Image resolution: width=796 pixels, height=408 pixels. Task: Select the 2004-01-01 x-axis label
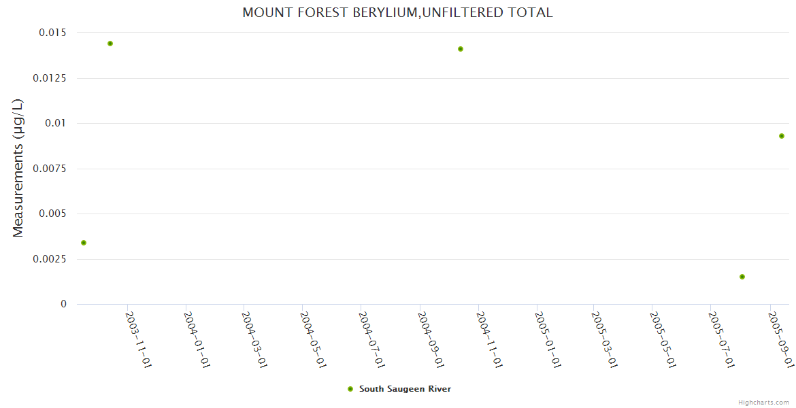(x=197, y=339)
